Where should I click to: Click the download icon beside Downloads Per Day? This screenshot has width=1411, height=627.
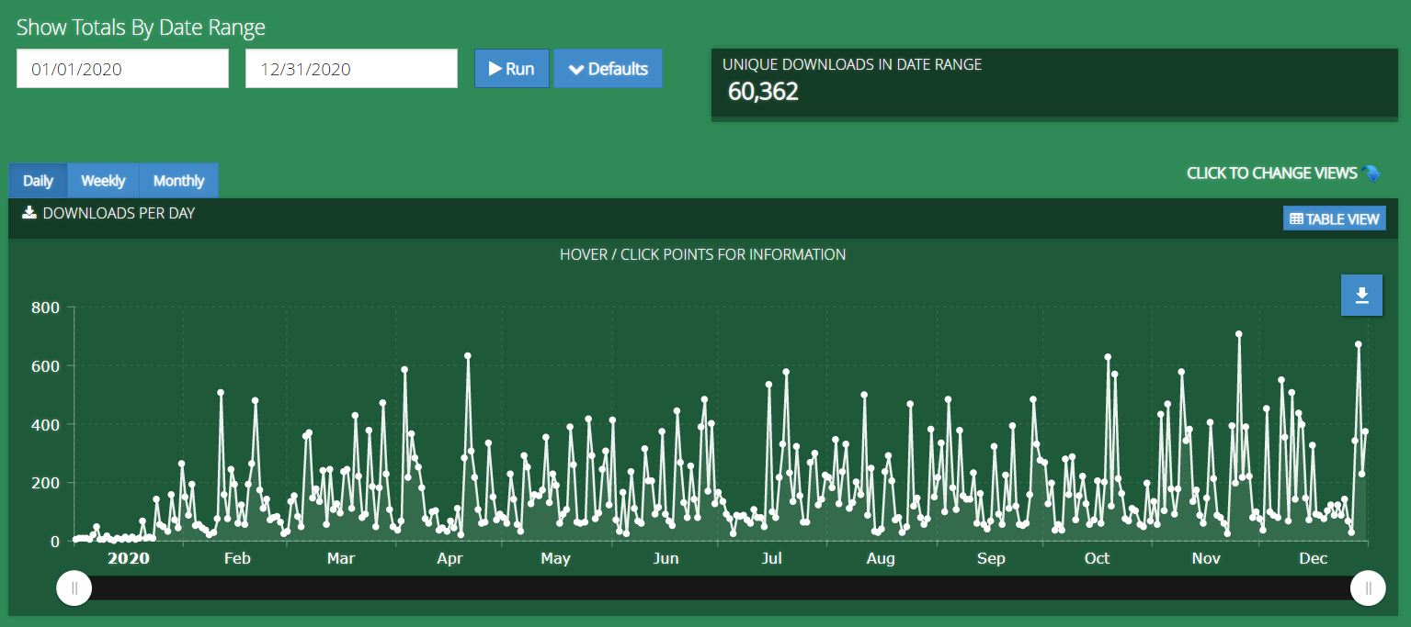tap(29, 213)
